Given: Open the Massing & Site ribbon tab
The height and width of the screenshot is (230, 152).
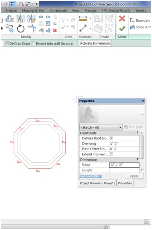Looking at the screenshot, I should pyautogui.click(x=33, y=10).
